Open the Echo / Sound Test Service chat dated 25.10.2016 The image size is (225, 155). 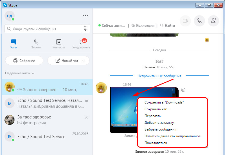(47, 136)
